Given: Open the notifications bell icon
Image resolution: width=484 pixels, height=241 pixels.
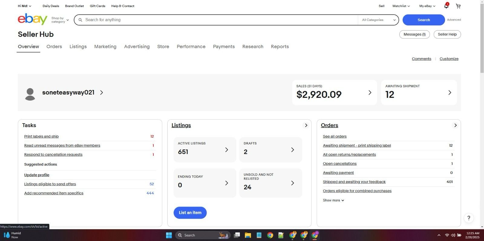Looking at the screenshot, I should tap(446, 6).
